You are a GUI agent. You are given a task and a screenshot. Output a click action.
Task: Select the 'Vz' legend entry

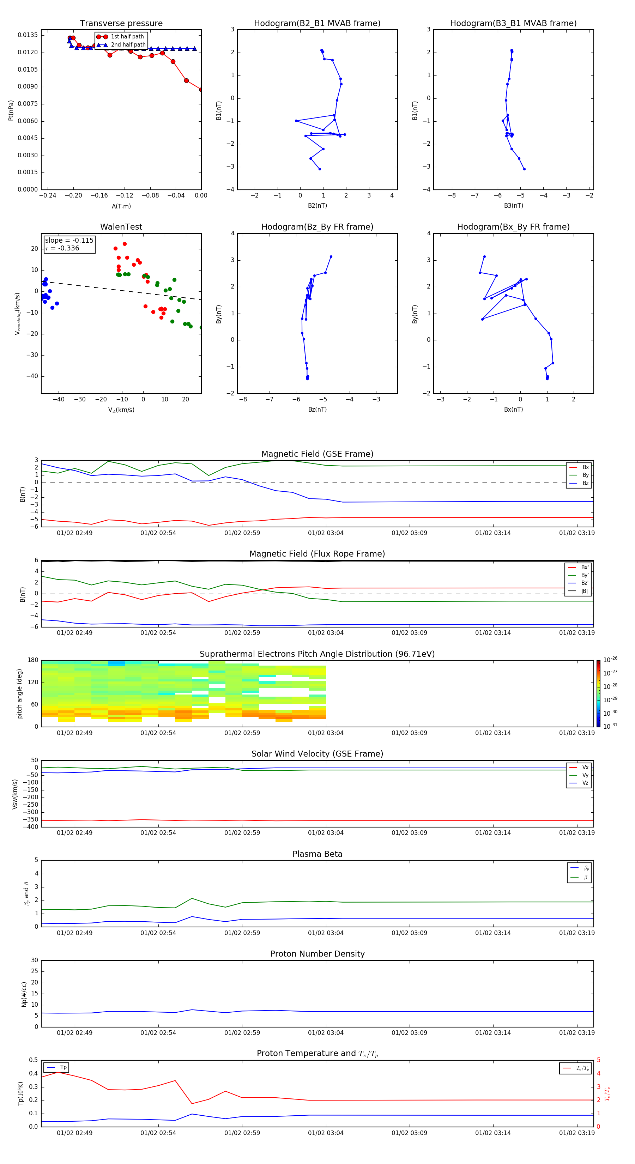(579, 783)
